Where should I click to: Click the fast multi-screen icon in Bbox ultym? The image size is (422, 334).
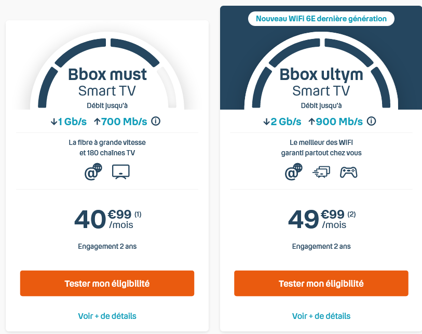tap(321, 172)
